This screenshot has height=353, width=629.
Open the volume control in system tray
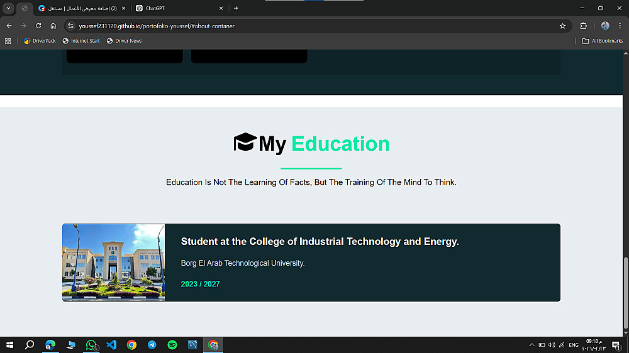coord(552,345)
